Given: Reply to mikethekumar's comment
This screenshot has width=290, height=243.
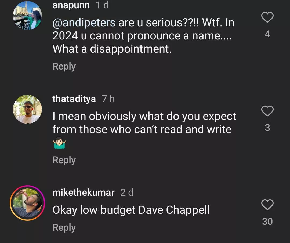Looking at the screenshot, I should coord(64,227).
